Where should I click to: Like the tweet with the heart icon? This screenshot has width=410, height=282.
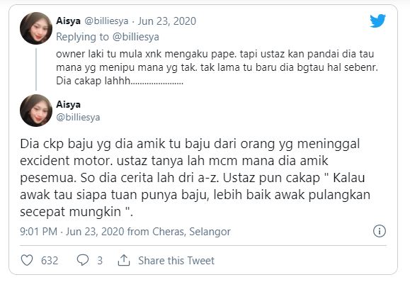(27, 260)
